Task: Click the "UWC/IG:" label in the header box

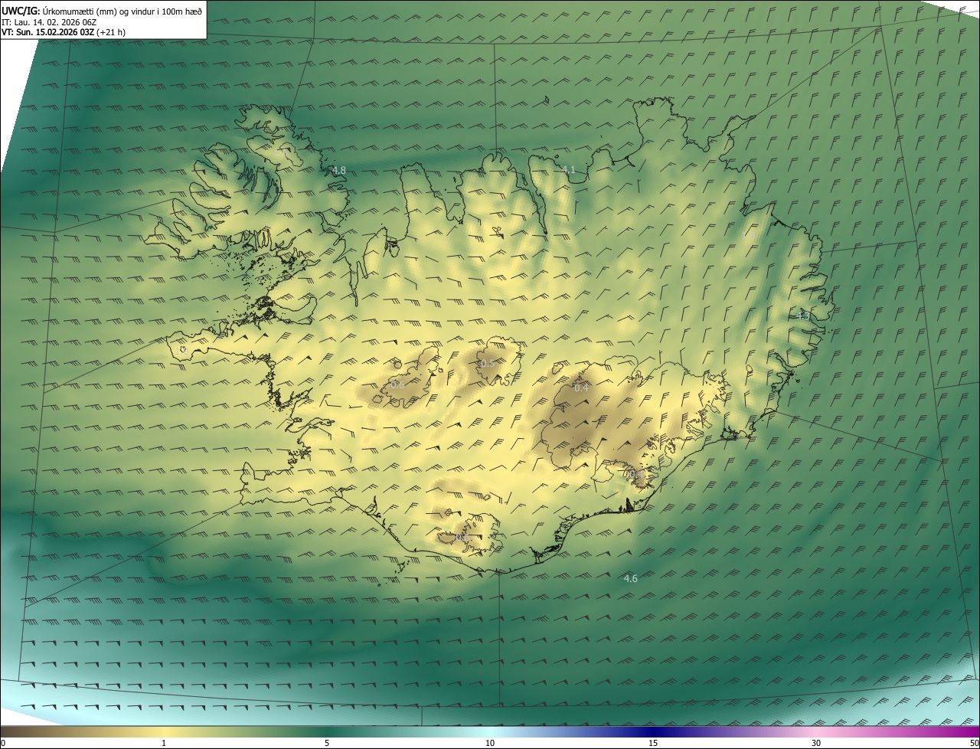Action: 21,10
